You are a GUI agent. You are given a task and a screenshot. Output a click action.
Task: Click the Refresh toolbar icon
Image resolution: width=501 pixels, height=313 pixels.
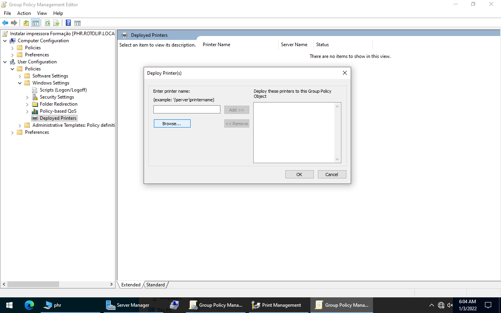click(x=47, y=23)
